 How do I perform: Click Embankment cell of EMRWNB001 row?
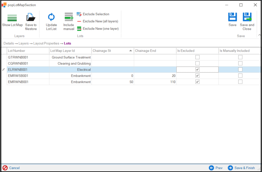point(70,82)
